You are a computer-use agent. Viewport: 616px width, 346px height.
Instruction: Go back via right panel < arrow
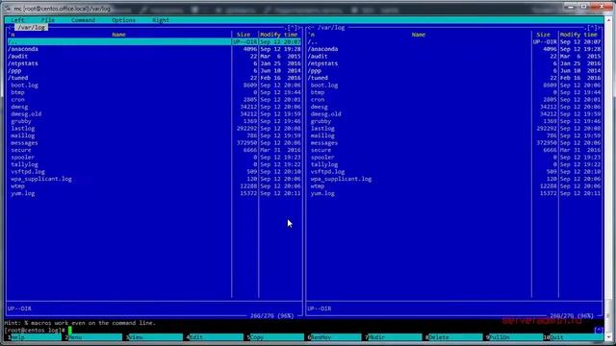[310, 28]
